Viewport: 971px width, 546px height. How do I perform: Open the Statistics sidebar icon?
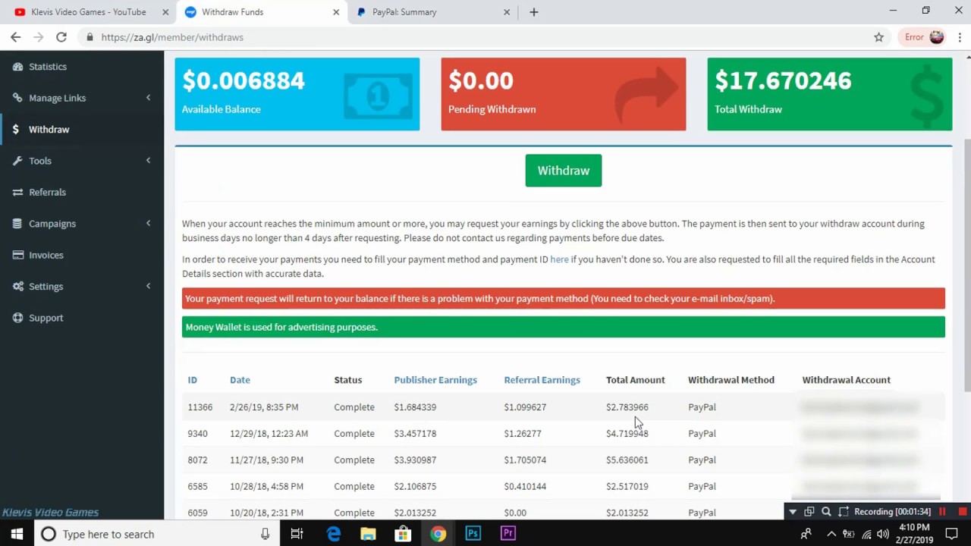[x=17, y=67]
